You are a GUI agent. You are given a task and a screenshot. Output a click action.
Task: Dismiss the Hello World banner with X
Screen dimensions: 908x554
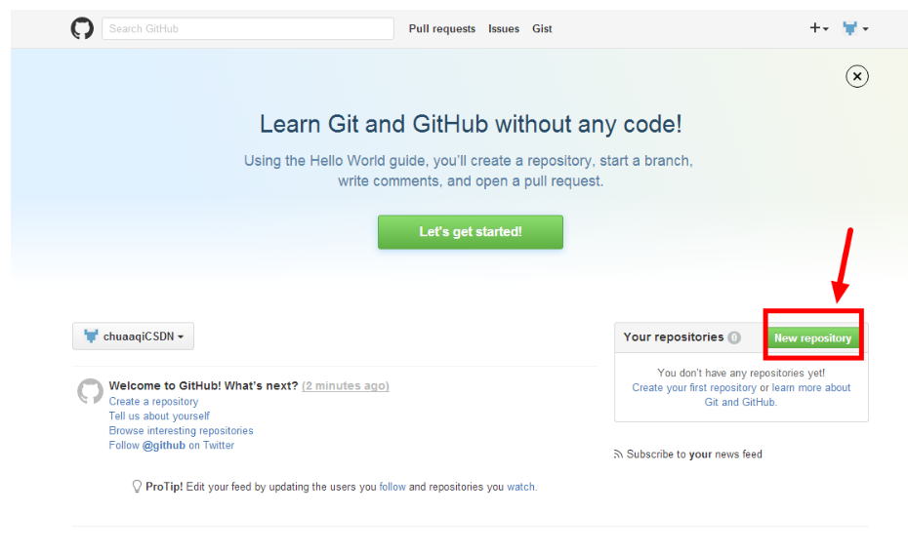(x=857, y=76)
